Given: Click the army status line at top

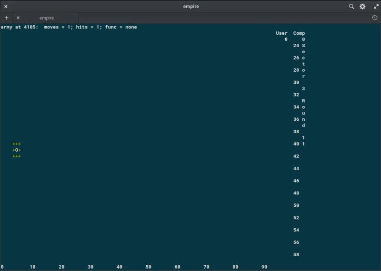Looking at the screenshot, I should click(69, 27).
